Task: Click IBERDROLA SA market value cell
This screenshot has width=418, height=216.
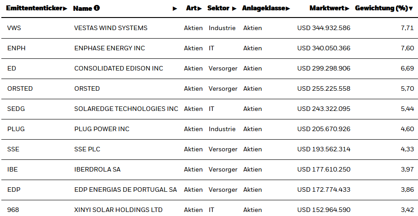Action: pos(324,169)
